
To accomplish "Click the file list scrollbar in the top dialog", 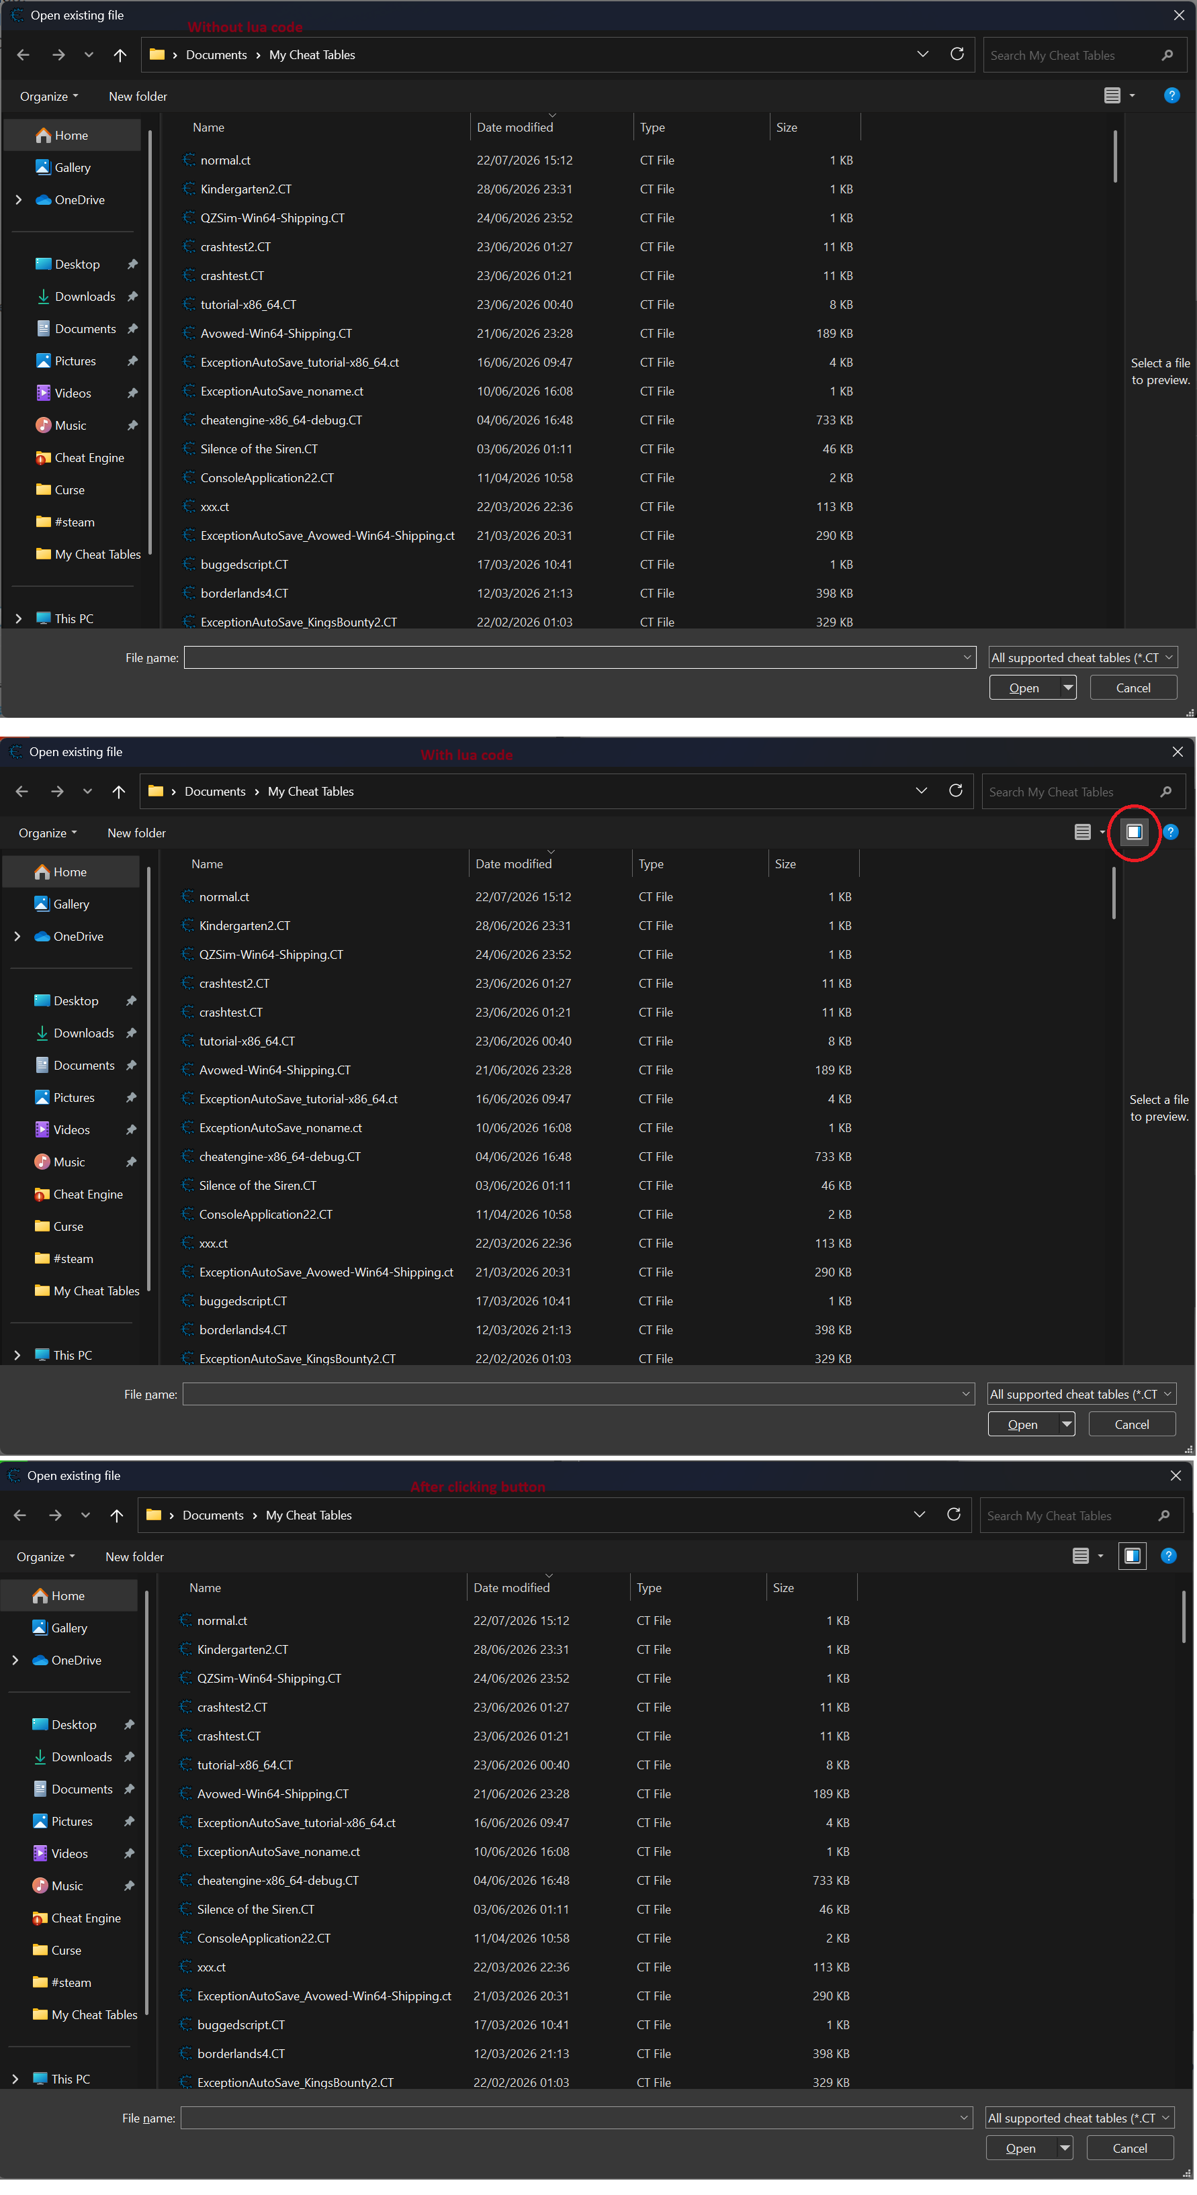I will tap(1114, 156).
